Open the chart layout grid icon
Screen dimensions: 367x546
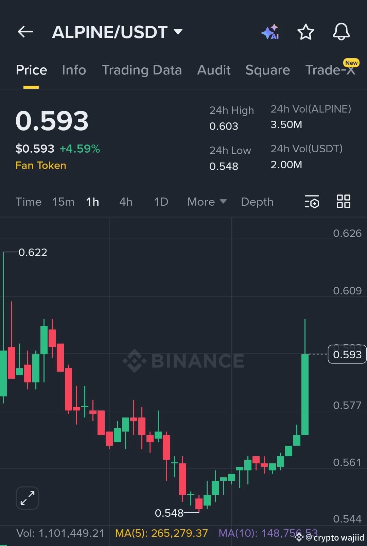click(x=343, y=201)
